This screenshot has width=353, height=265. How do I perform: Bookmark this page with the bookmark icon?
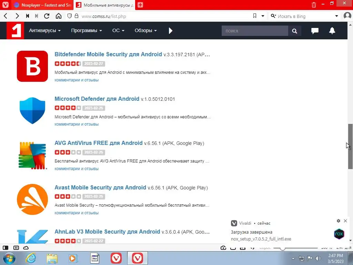tap(255, 16)
